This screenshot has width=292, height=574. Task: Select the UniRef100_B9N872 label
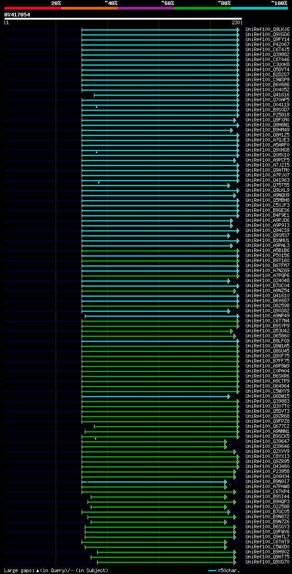click(x=267, y=517)
